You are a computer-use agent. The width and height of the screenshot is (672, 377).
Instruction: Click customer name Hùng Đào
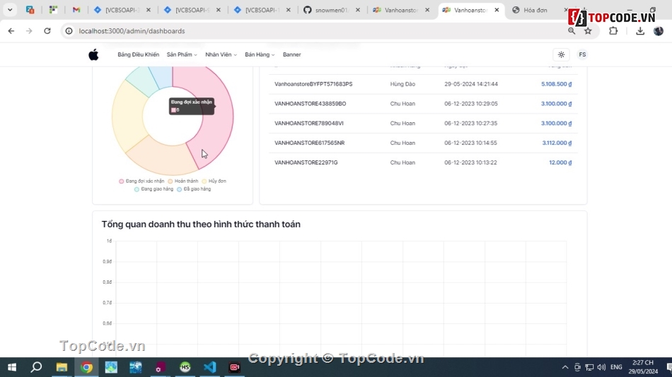(x=402, y=84)
